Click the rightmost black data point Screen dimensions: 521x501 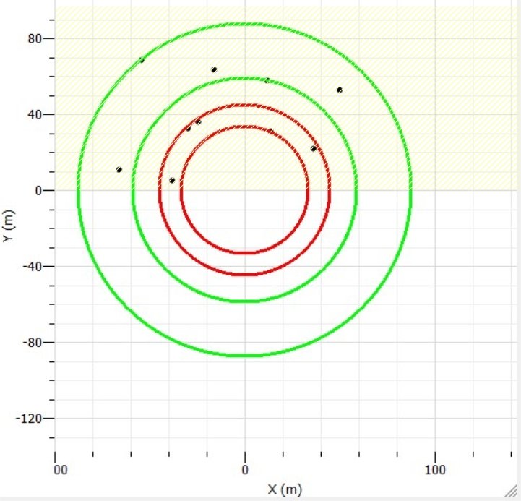(x=339, y=90)
